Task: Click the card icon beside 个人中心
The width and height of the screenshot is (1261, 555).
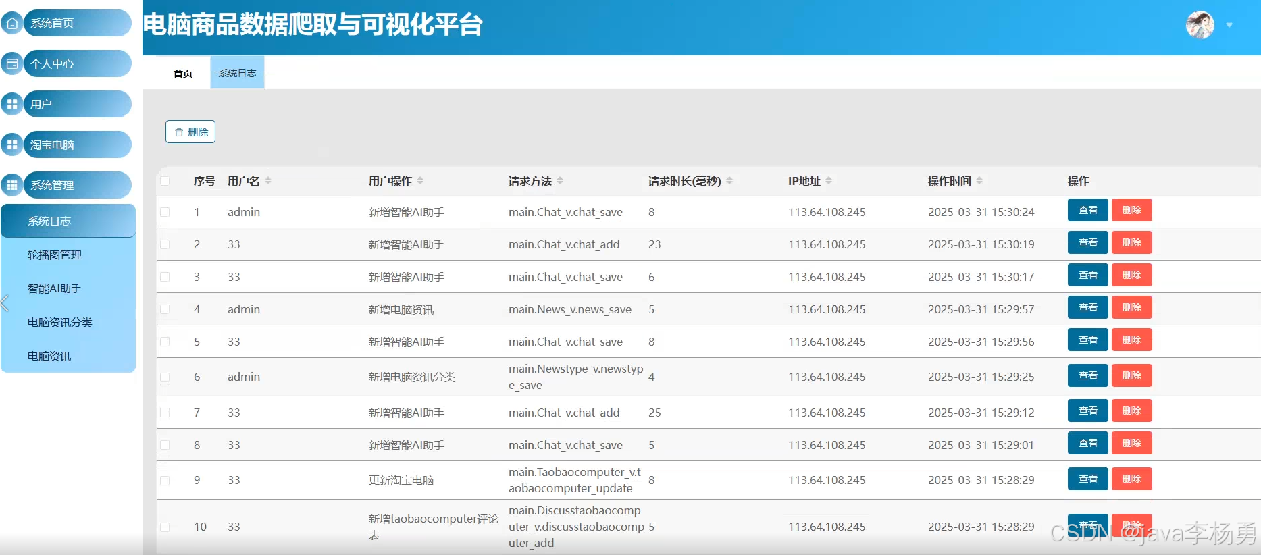Action: click(x=12, y=64)
